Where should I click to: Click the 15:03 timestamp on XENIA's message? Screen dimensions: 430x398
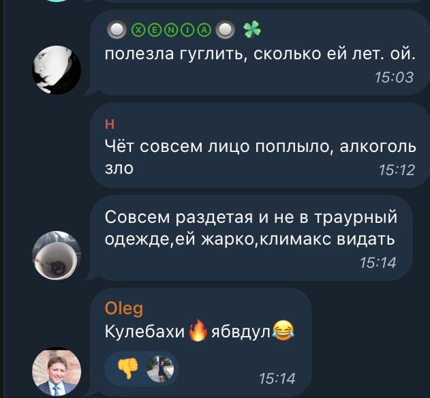(x=394, y=77)
